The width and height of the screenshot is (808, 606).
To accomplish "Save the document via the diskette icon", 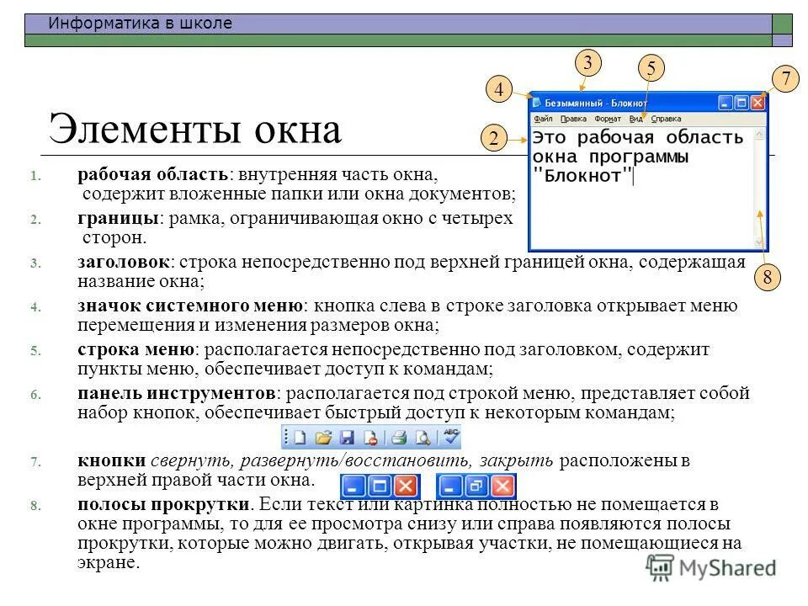I will (348, 437).
